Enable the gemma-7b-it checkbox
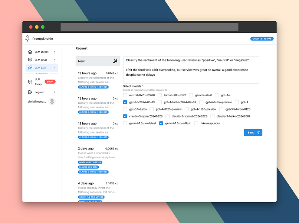 click(191, 95)
